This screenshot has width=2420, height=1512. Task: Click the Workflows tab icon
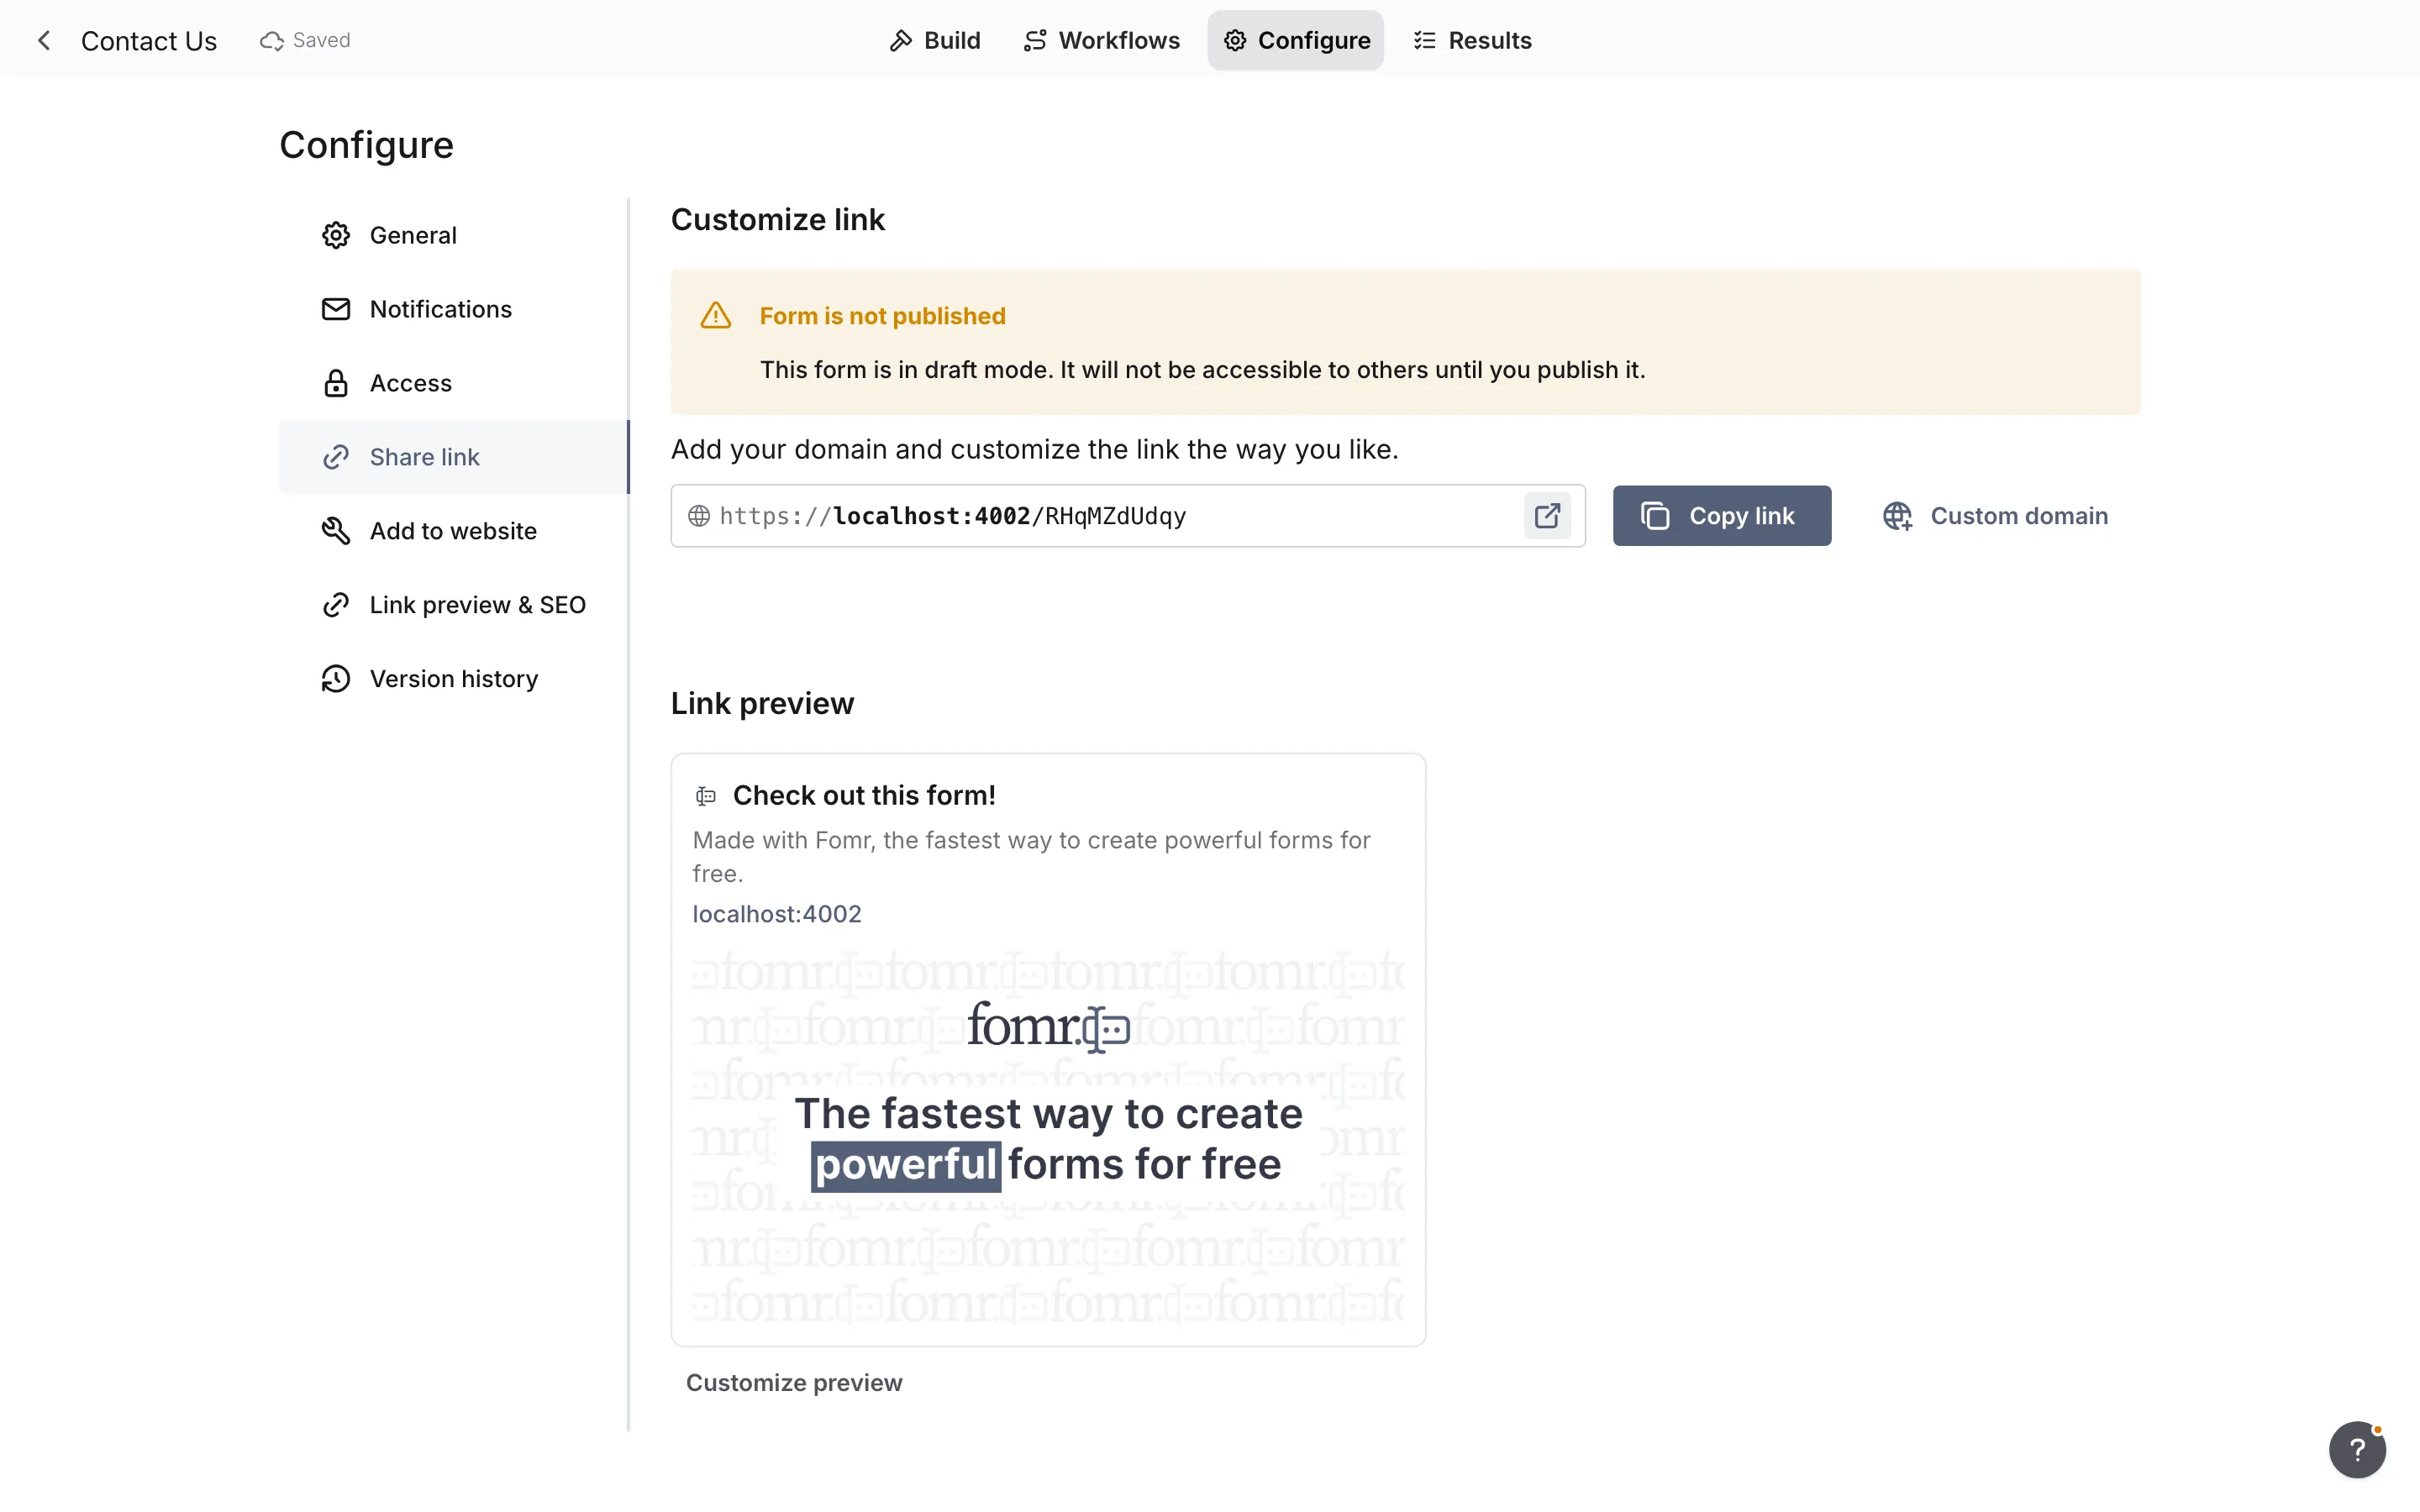click(1035, 40)
